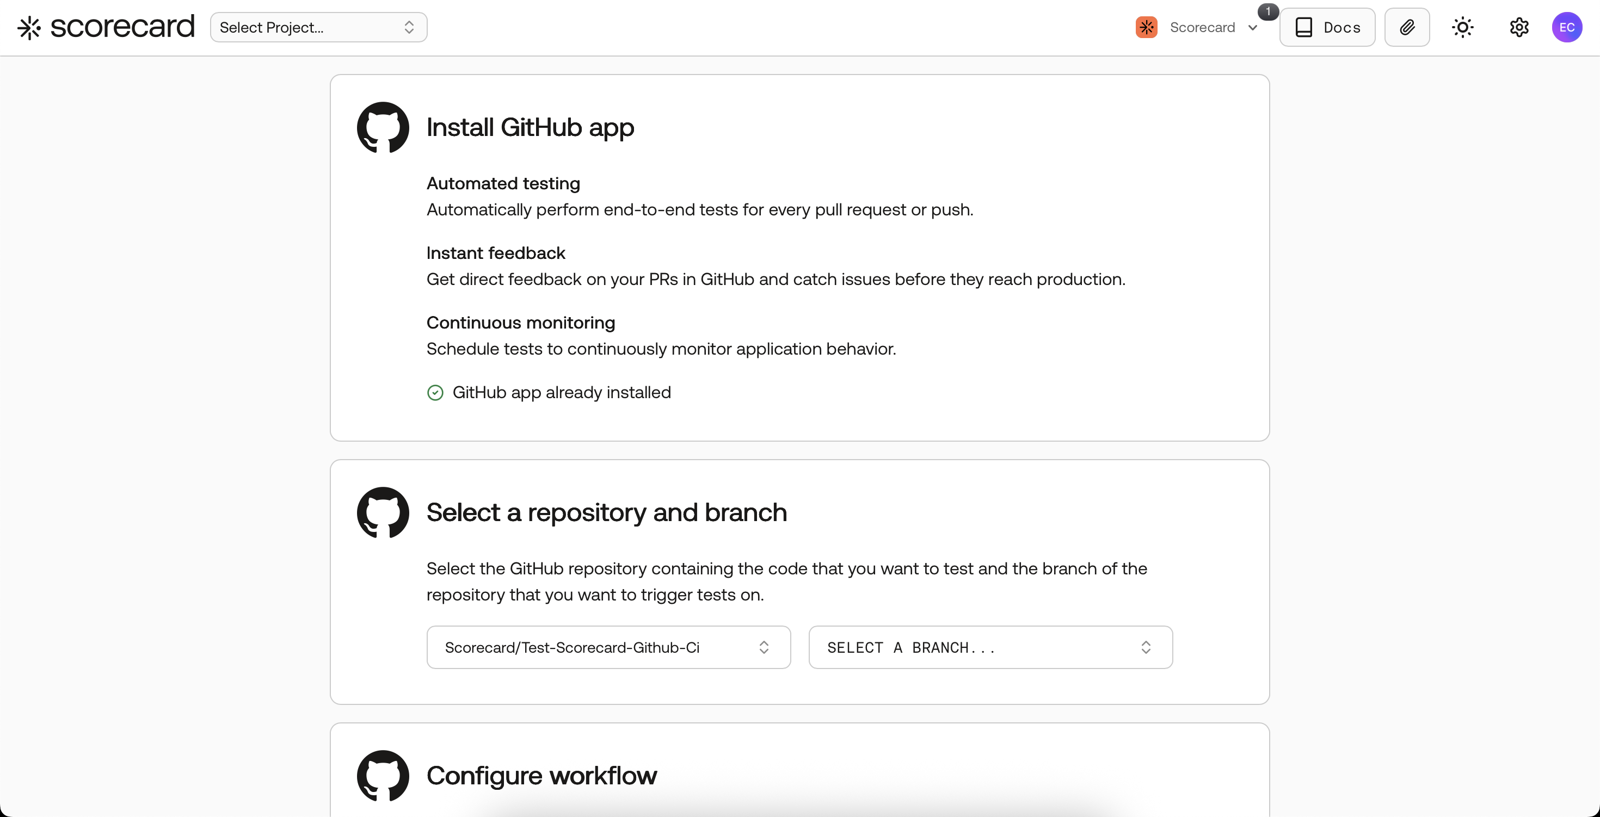The width and height of the screenshot is (1600, 817).
Task: Click the 'Install GitHub app' heading
Action: click(531, 127)
